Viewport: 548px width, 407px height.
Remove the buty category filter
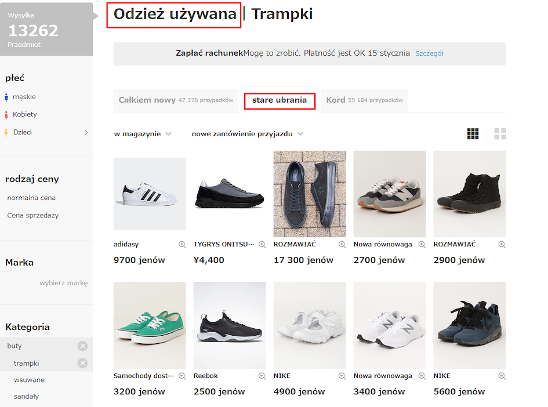pos(82,346)
